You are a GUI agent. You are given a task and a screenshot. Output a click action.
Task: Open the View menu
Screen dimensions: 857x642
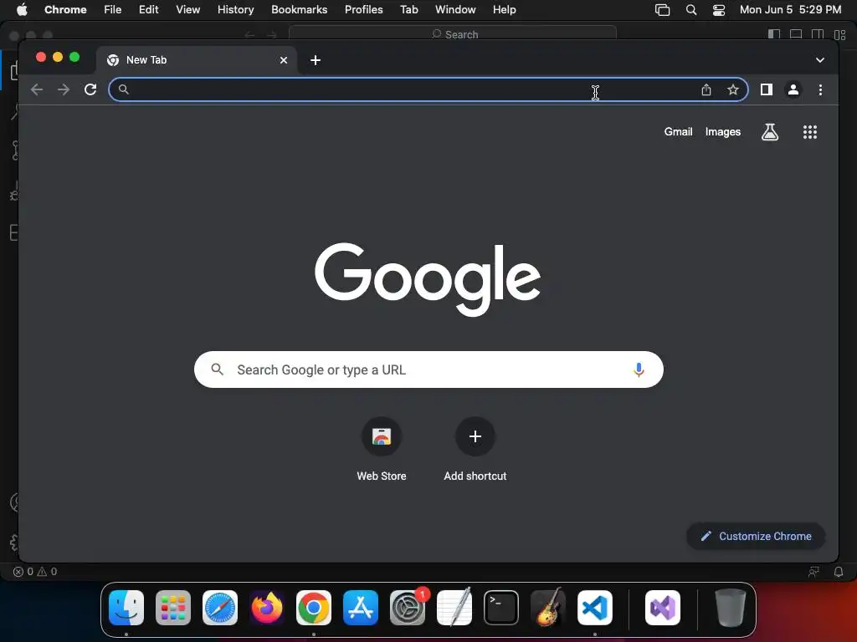pos(187,9)
